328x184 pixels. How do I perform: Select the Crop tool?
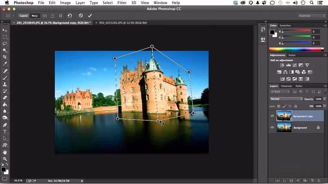(5, 57)
